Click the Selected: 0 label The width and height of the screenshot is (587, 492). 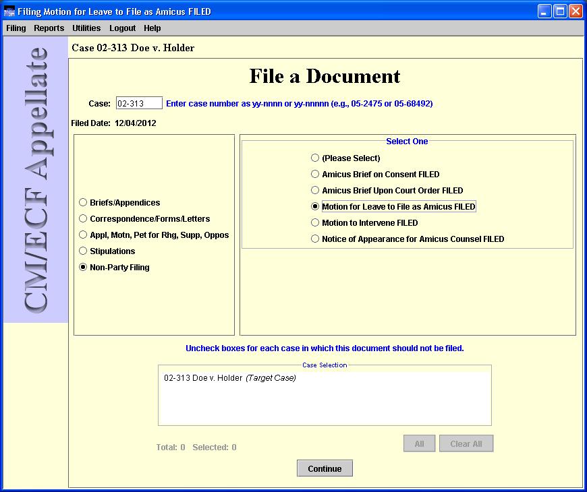(215, 447)
